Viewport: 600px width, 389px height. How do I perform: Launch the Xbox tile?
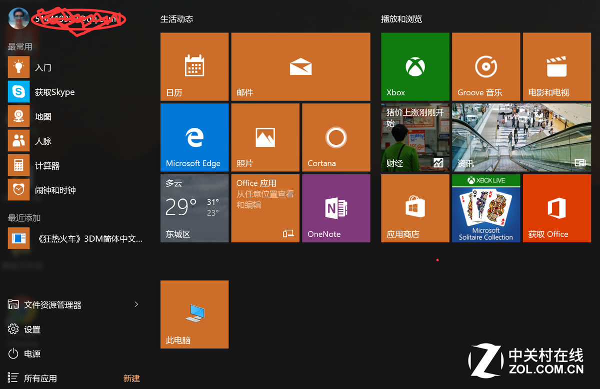tap(415, 67)
